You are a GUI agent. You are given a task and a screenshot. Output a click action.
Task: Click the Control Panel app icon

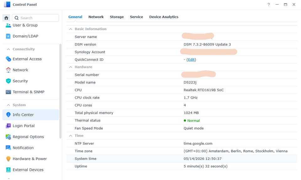point(7,4)
